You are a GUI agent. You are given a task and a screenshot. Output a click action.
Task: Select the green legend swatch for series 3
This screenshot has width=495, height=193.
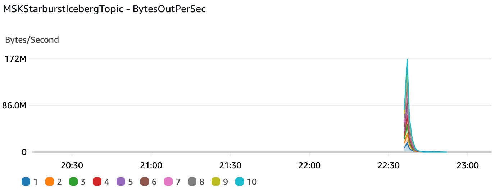(73, 182)
